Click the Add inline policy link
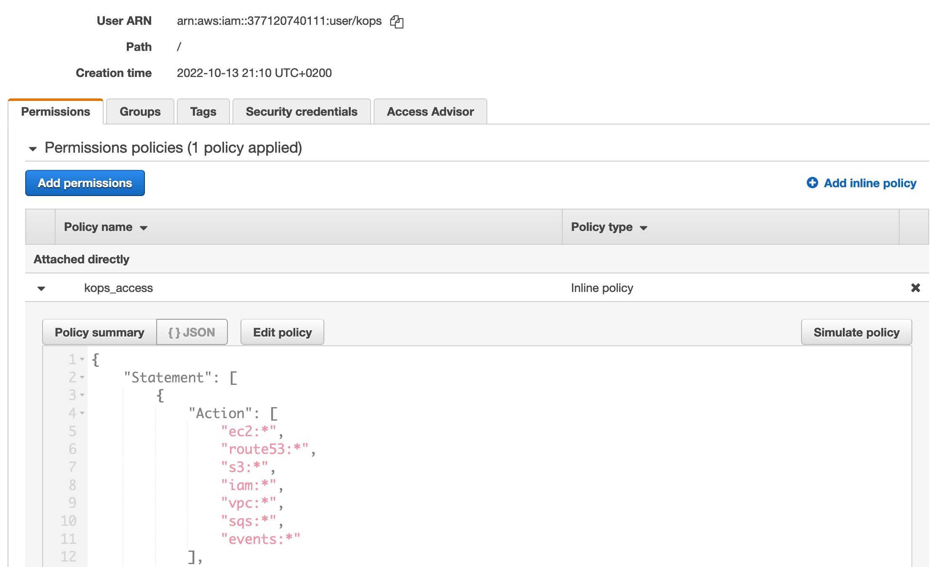The height and width of the screenshot is (567, 930). tap(870, 183)
